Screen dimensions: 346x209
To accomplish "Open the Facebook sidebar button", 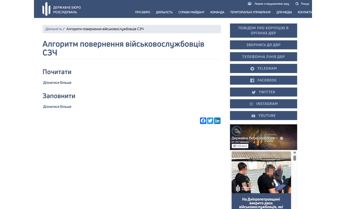I will click(x=263, y=80).
